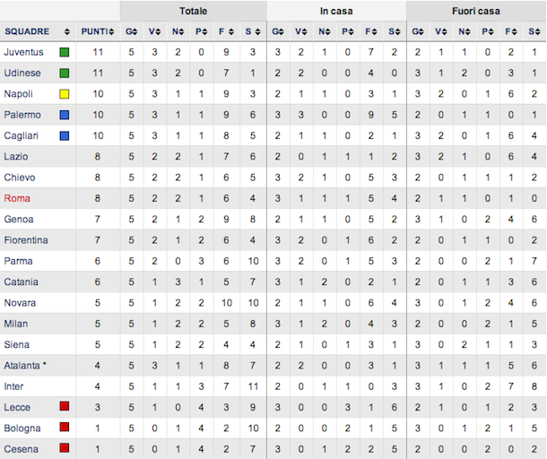547x459 pixels.
Task: Click the blue square next to Cagliari
Action: click(x=65, y=135)
